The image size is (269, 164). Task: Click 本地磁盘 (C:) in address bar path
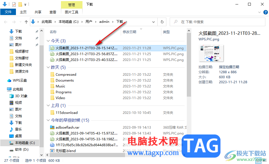click(x=68, y=21)
